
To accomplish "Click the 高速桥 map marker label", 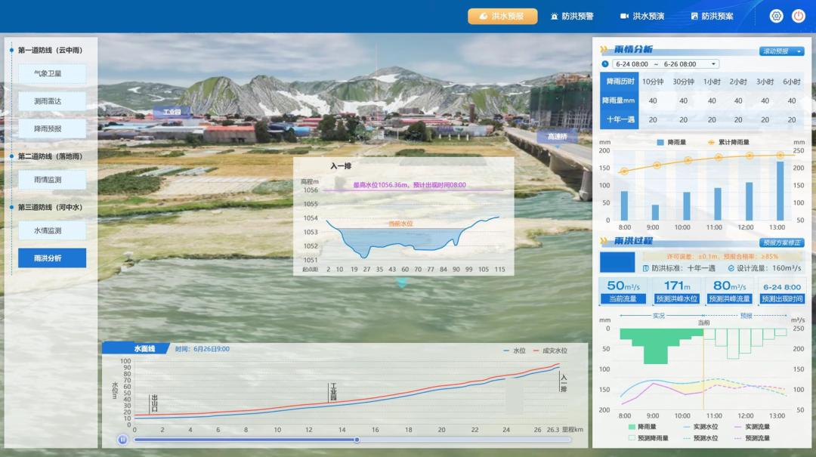I will (557, 137).
